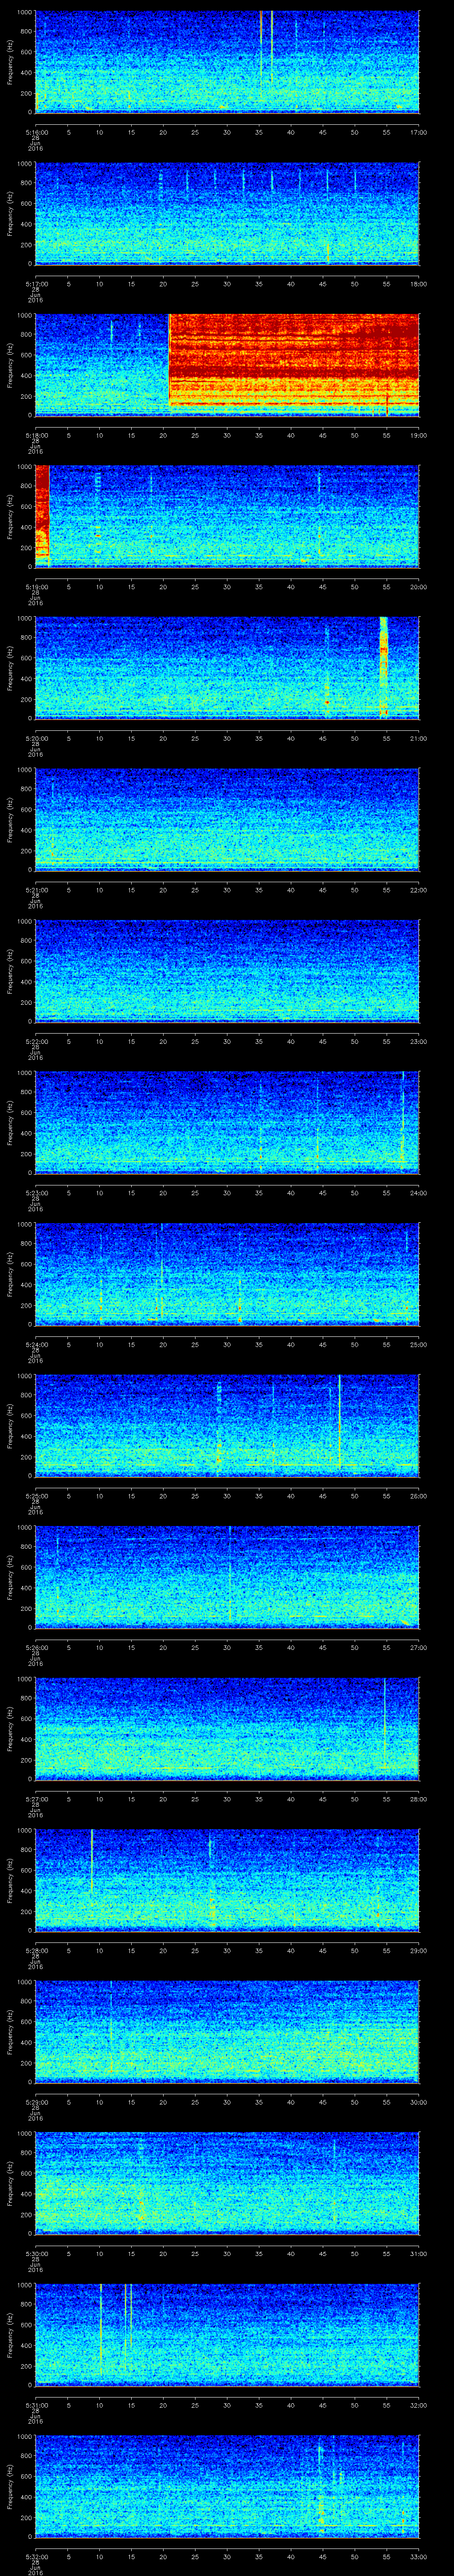Click the spectrogram panel starting at 5:30:00
Image resolution: width=454 pixels, height=2576 pixels.
(x=227, y=2183)
